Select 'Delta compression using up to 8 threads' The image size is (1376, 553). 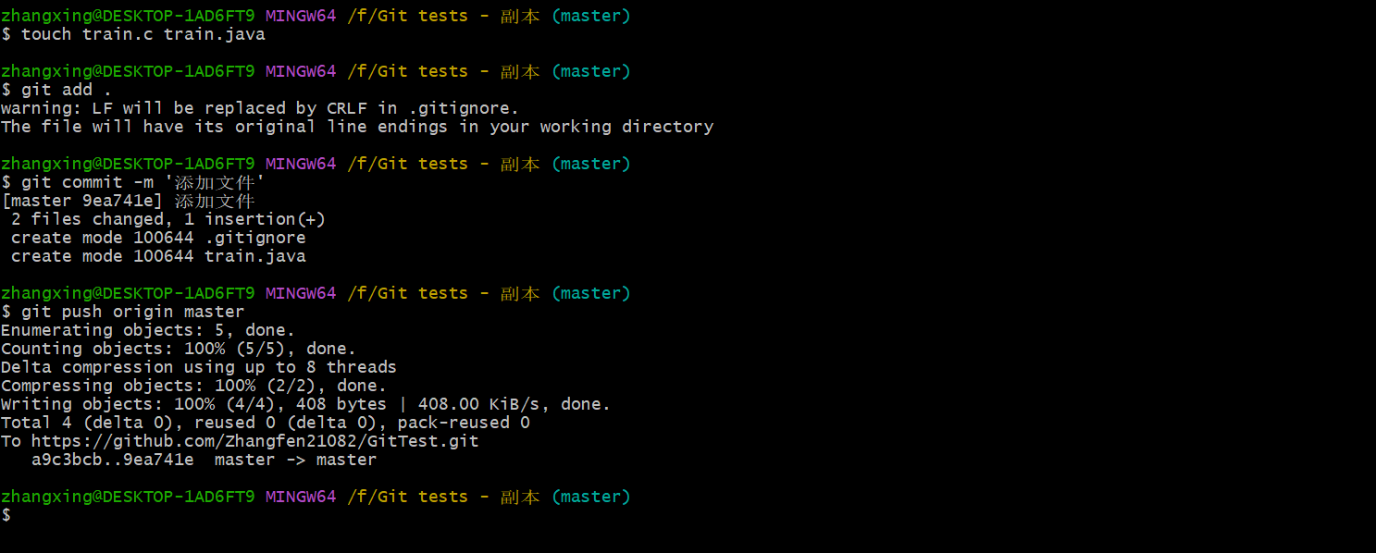(199, 367)
